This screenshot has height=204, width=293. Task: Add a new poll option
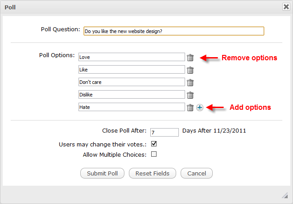(x=200, y=108)
